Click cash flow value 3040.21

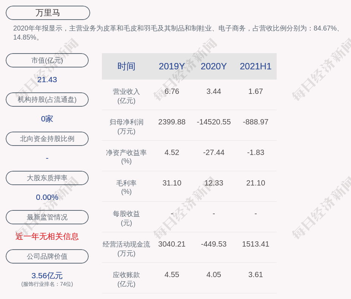click(x=172, y=244)
